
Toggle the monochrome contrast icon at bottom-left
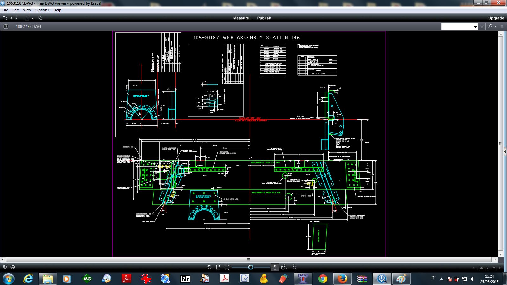(5, 267)
